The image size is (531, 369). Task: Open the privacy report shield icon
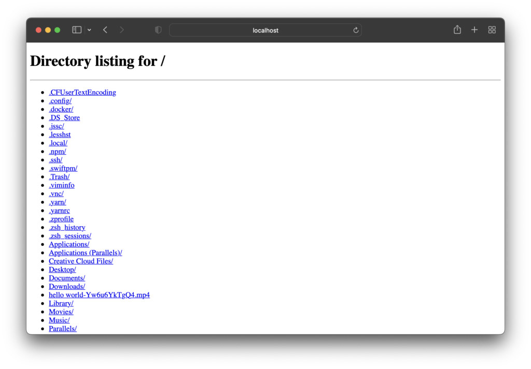click(x=158, y=30)
